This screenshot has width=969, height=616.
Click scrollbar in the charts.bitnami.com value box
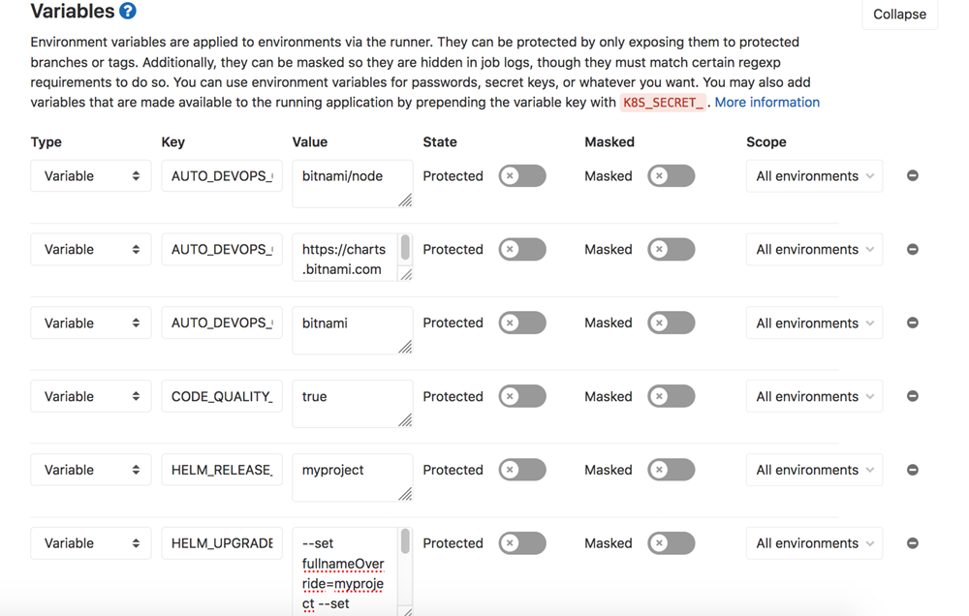tap(405, 249)
